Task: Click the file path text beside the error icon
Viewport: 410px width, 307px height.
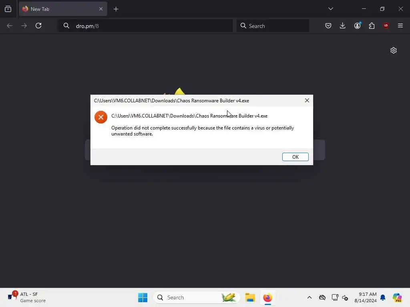Action: [x=189, y=116]
